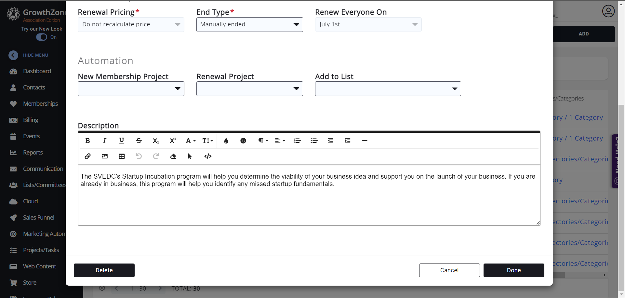
Task: Click inside the Description text area
Action: (x=309, y=202)
